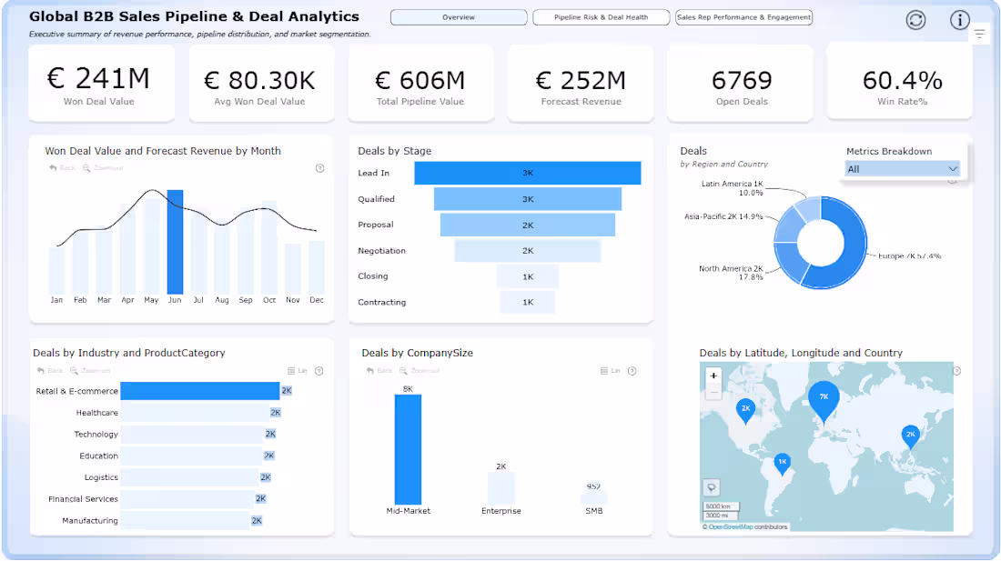Image resolution: width=1001 pixels, height=561 pixels.
Task: Click the list view icon on Deals by Industry
Action: (x=291, y=371)
